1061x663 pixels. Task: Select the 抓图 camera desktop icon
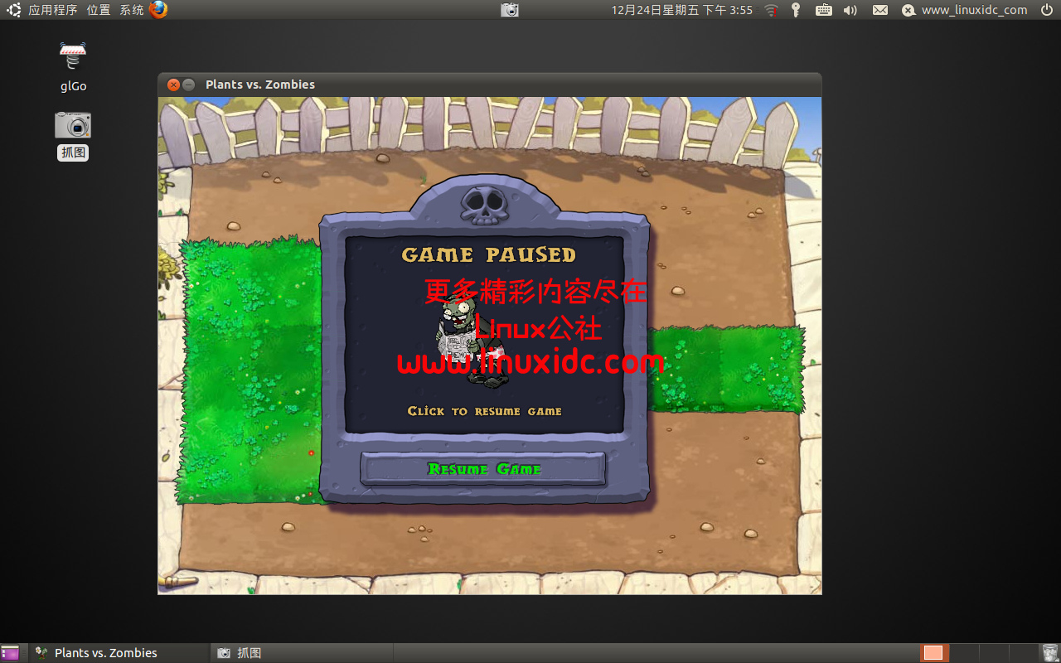coord(73,126)
